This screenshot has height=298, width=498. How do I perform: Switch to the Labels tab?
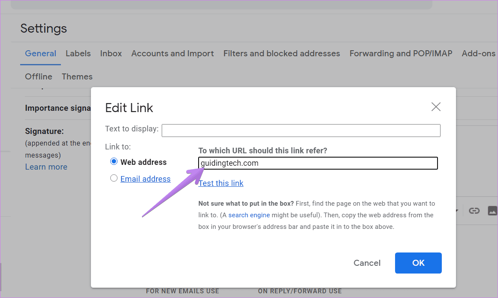point(78,53)
